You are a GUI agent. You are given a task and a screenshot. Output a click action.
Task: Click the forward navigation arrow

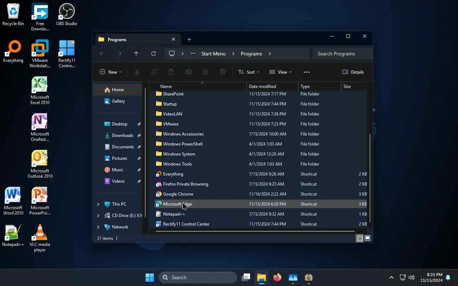pyautogui.click(x=119, y=54)
